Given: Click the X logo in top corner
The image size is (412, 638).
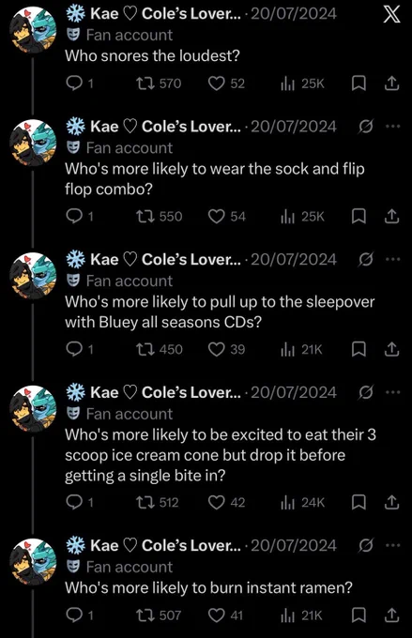Looking at the screenshot, I should click(391, 14).
